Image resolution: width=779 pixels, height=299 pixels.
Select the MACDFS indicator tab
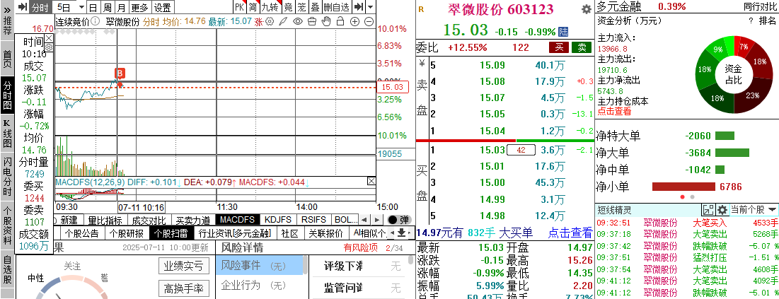[x=238, y=220]
